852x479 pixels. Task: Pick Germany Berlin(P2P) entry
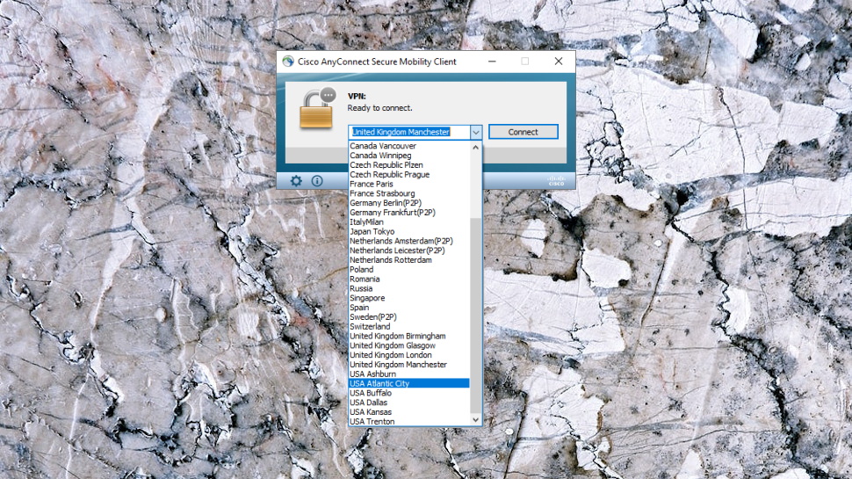(409, 203)
